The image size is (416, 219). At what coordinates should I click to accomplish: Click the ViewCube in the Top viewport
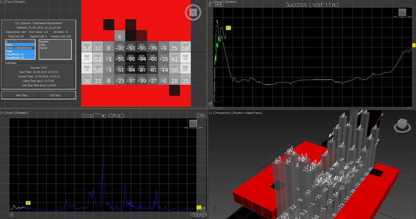pyautogui.click(x=193, y=12)
